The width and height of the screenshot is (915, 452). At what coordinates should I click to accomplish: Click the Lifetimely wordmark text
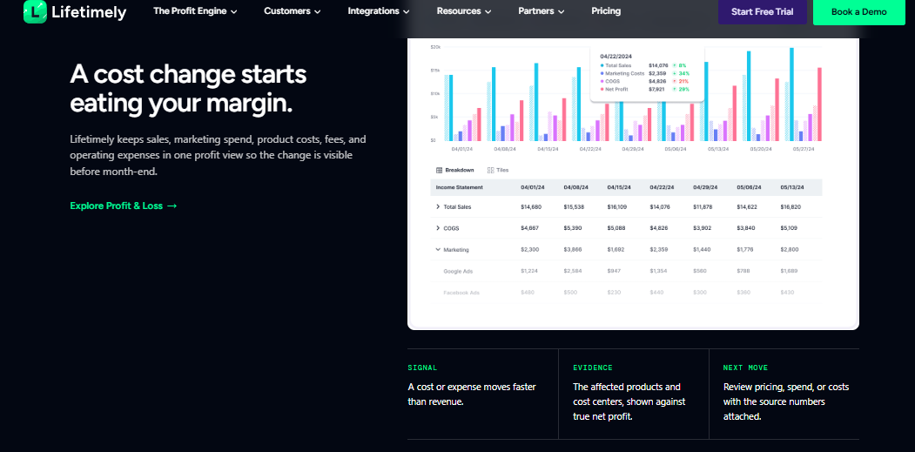[89, 11]
